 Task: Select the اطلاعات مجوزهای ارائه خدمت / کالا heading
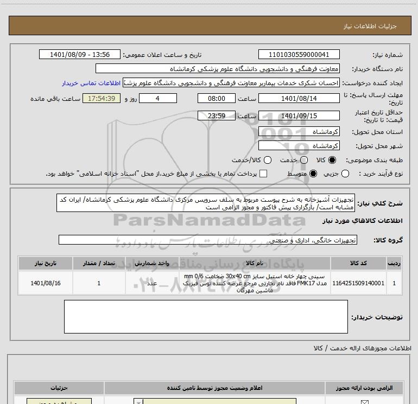pos(363,348)
